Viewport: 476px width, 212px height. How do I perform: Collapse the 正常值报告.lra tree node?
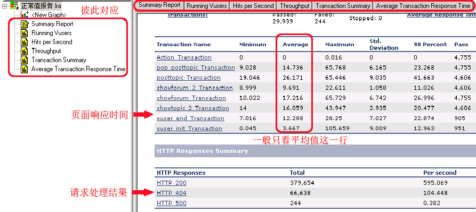[x=4, y=6]
